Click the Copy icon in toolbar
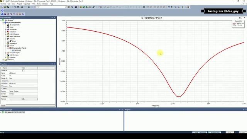 tap(15, 7)
